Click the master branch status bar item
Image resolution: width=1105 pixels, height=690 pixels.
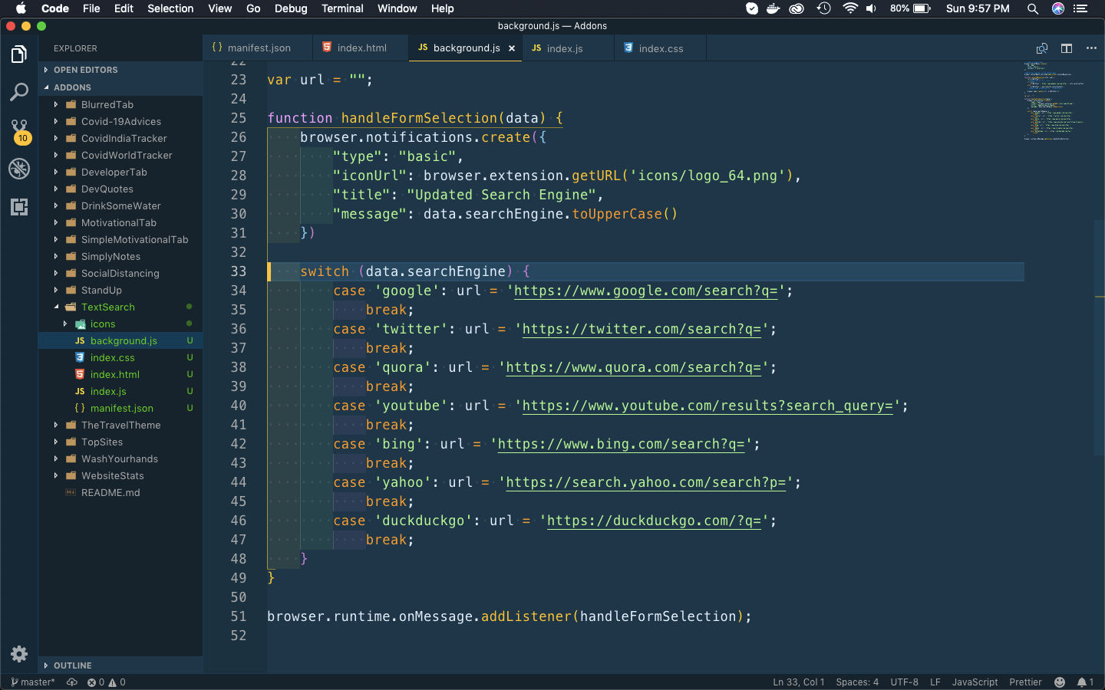tap(33, 682)
